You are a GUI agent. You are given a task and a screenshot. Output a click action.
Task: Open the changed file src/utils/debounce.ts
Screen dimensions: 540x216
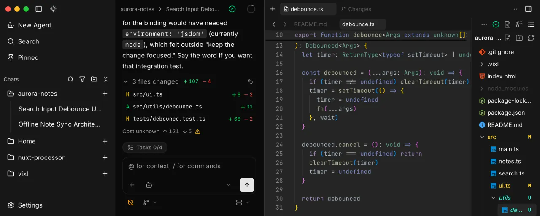(167, 107)
